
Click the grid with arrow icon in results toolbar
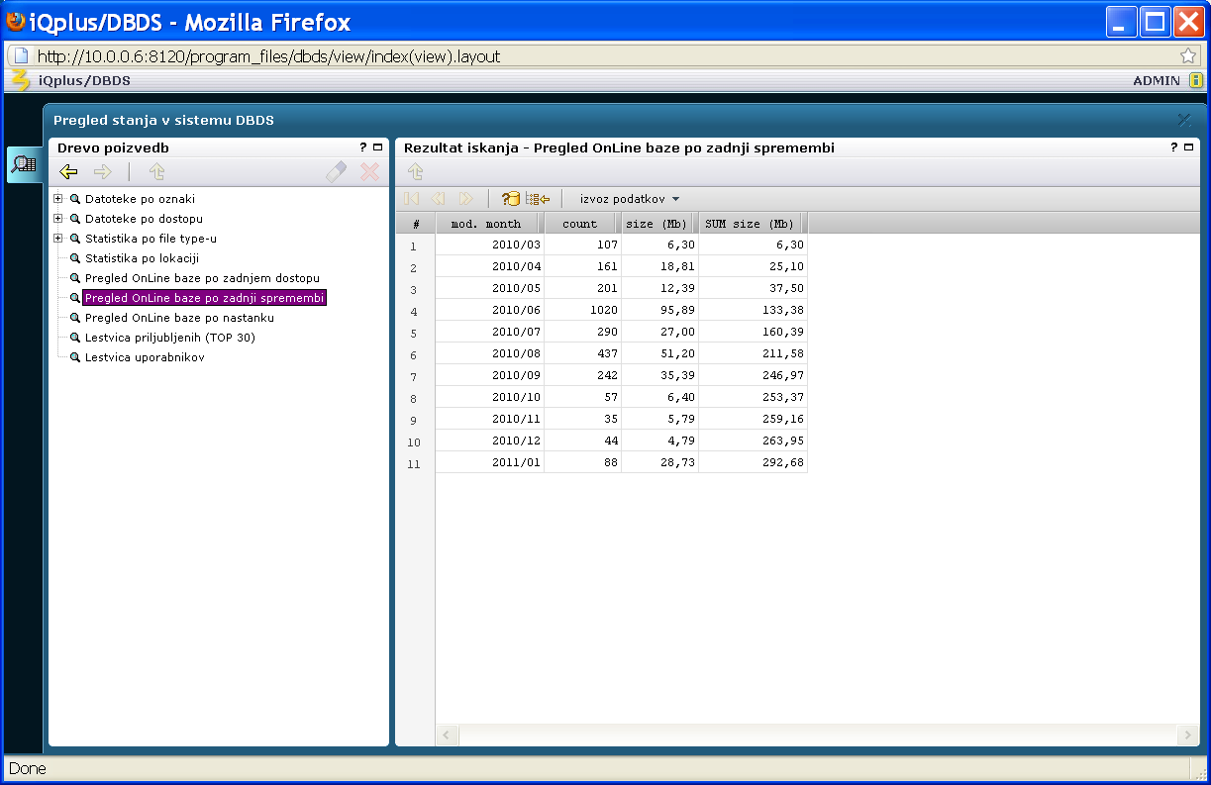click(538, 199)
